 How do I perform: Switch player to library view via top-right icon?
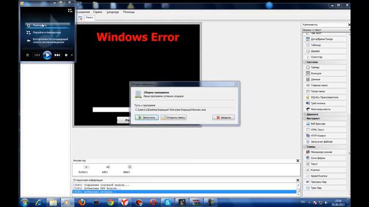tap(70, 10)
